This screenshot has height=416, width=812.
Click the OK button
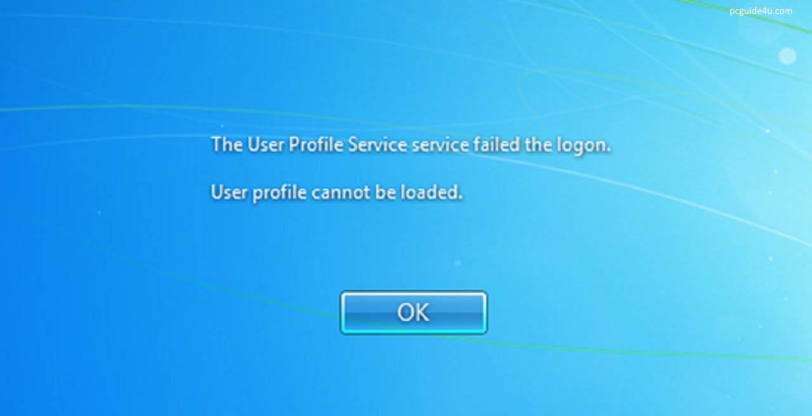(x=414, y=313)
